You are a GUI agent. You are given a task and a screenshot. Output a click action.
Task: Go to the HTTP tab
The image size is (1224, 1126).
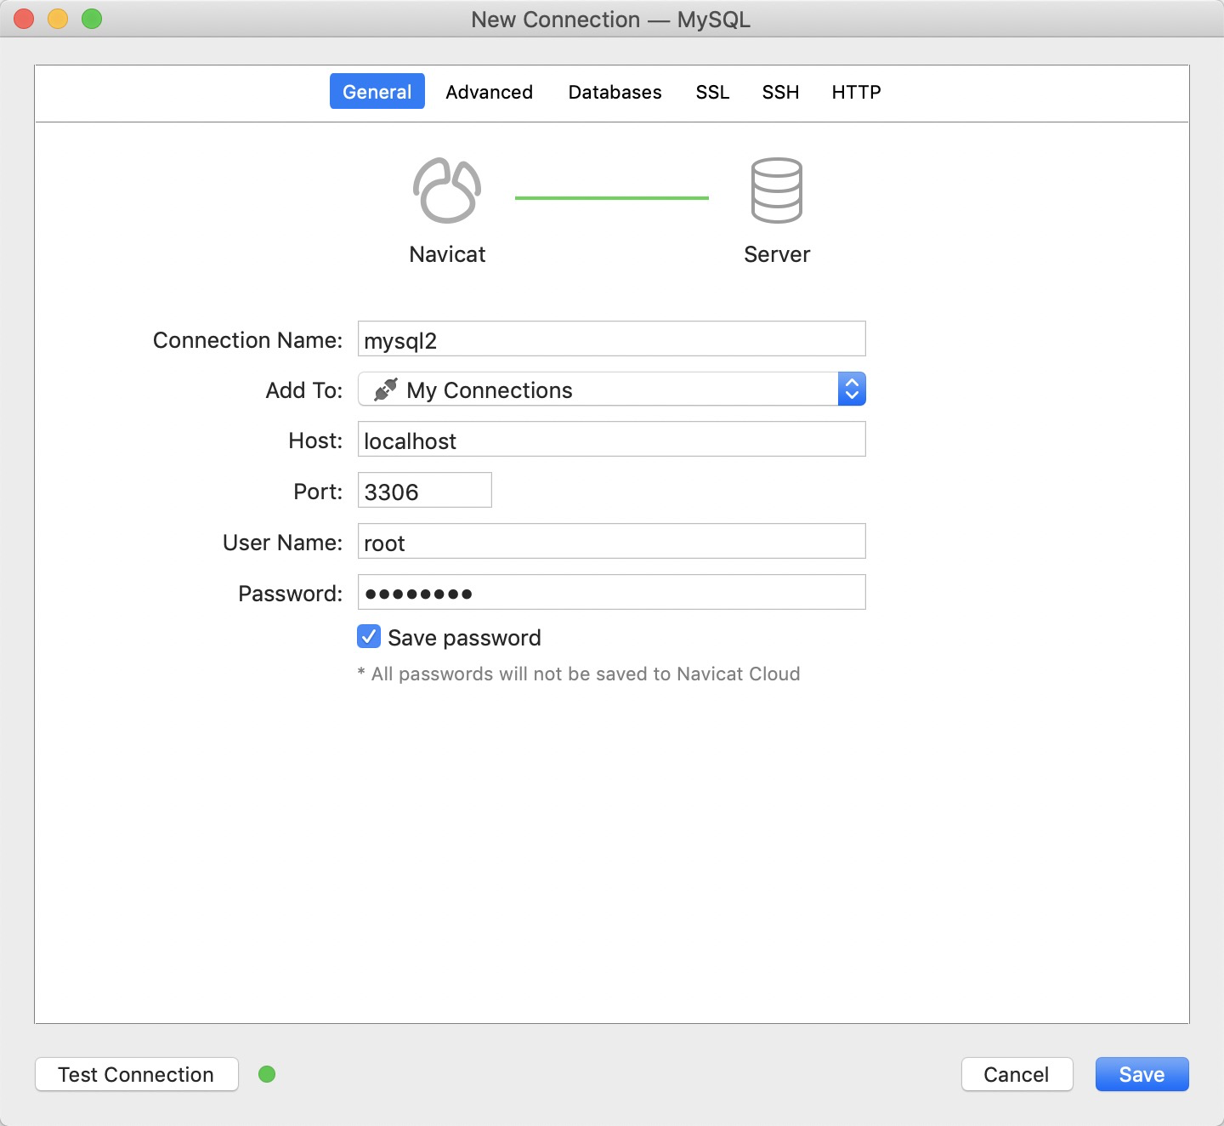(856, 92)
